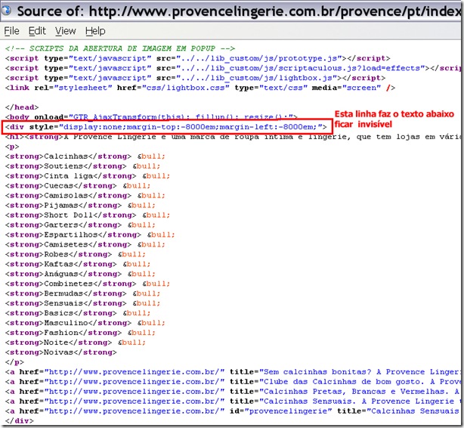Viewport: 464px width, 428px height.
Task: Click the 'Noite' strong line
Action: click(x=76, y=343)
